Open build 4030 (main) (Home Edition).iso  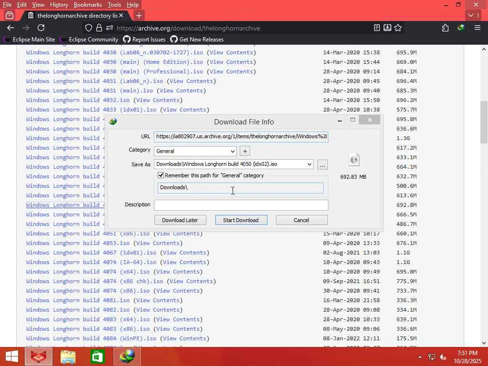114,62
